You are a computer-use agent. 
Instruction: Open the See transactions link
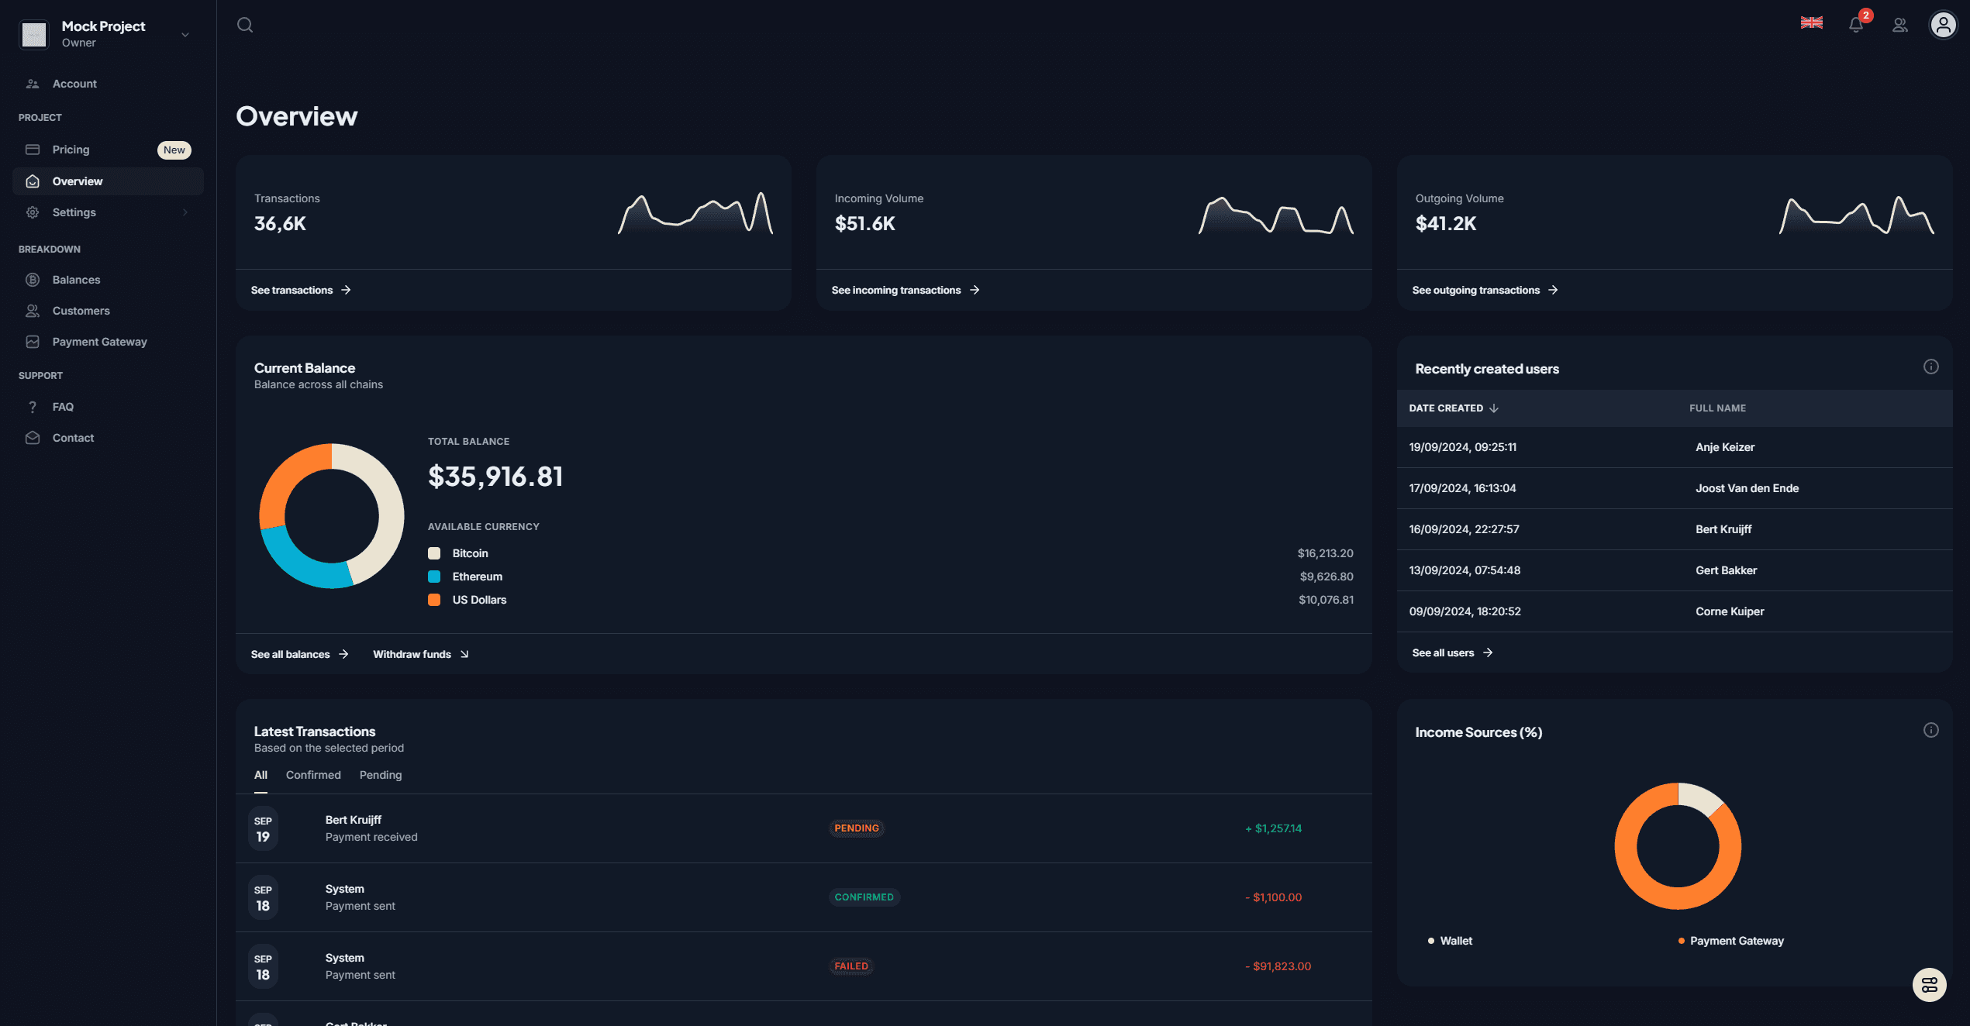pyautogui.click(x=301, y=290)
